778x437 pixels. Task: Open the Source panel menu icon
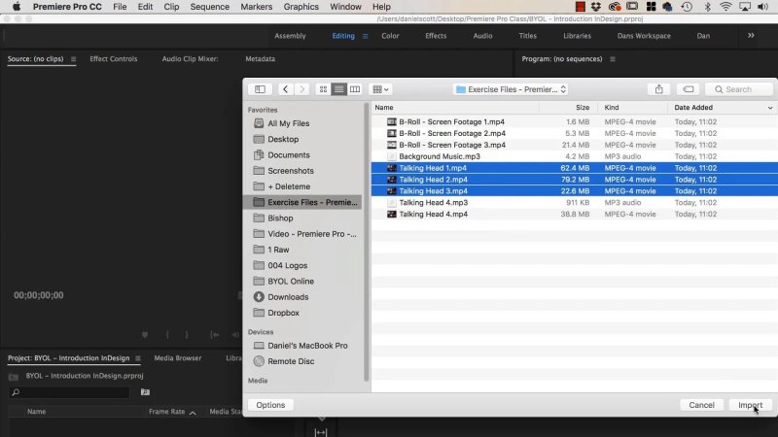click(x=74, y=59)
